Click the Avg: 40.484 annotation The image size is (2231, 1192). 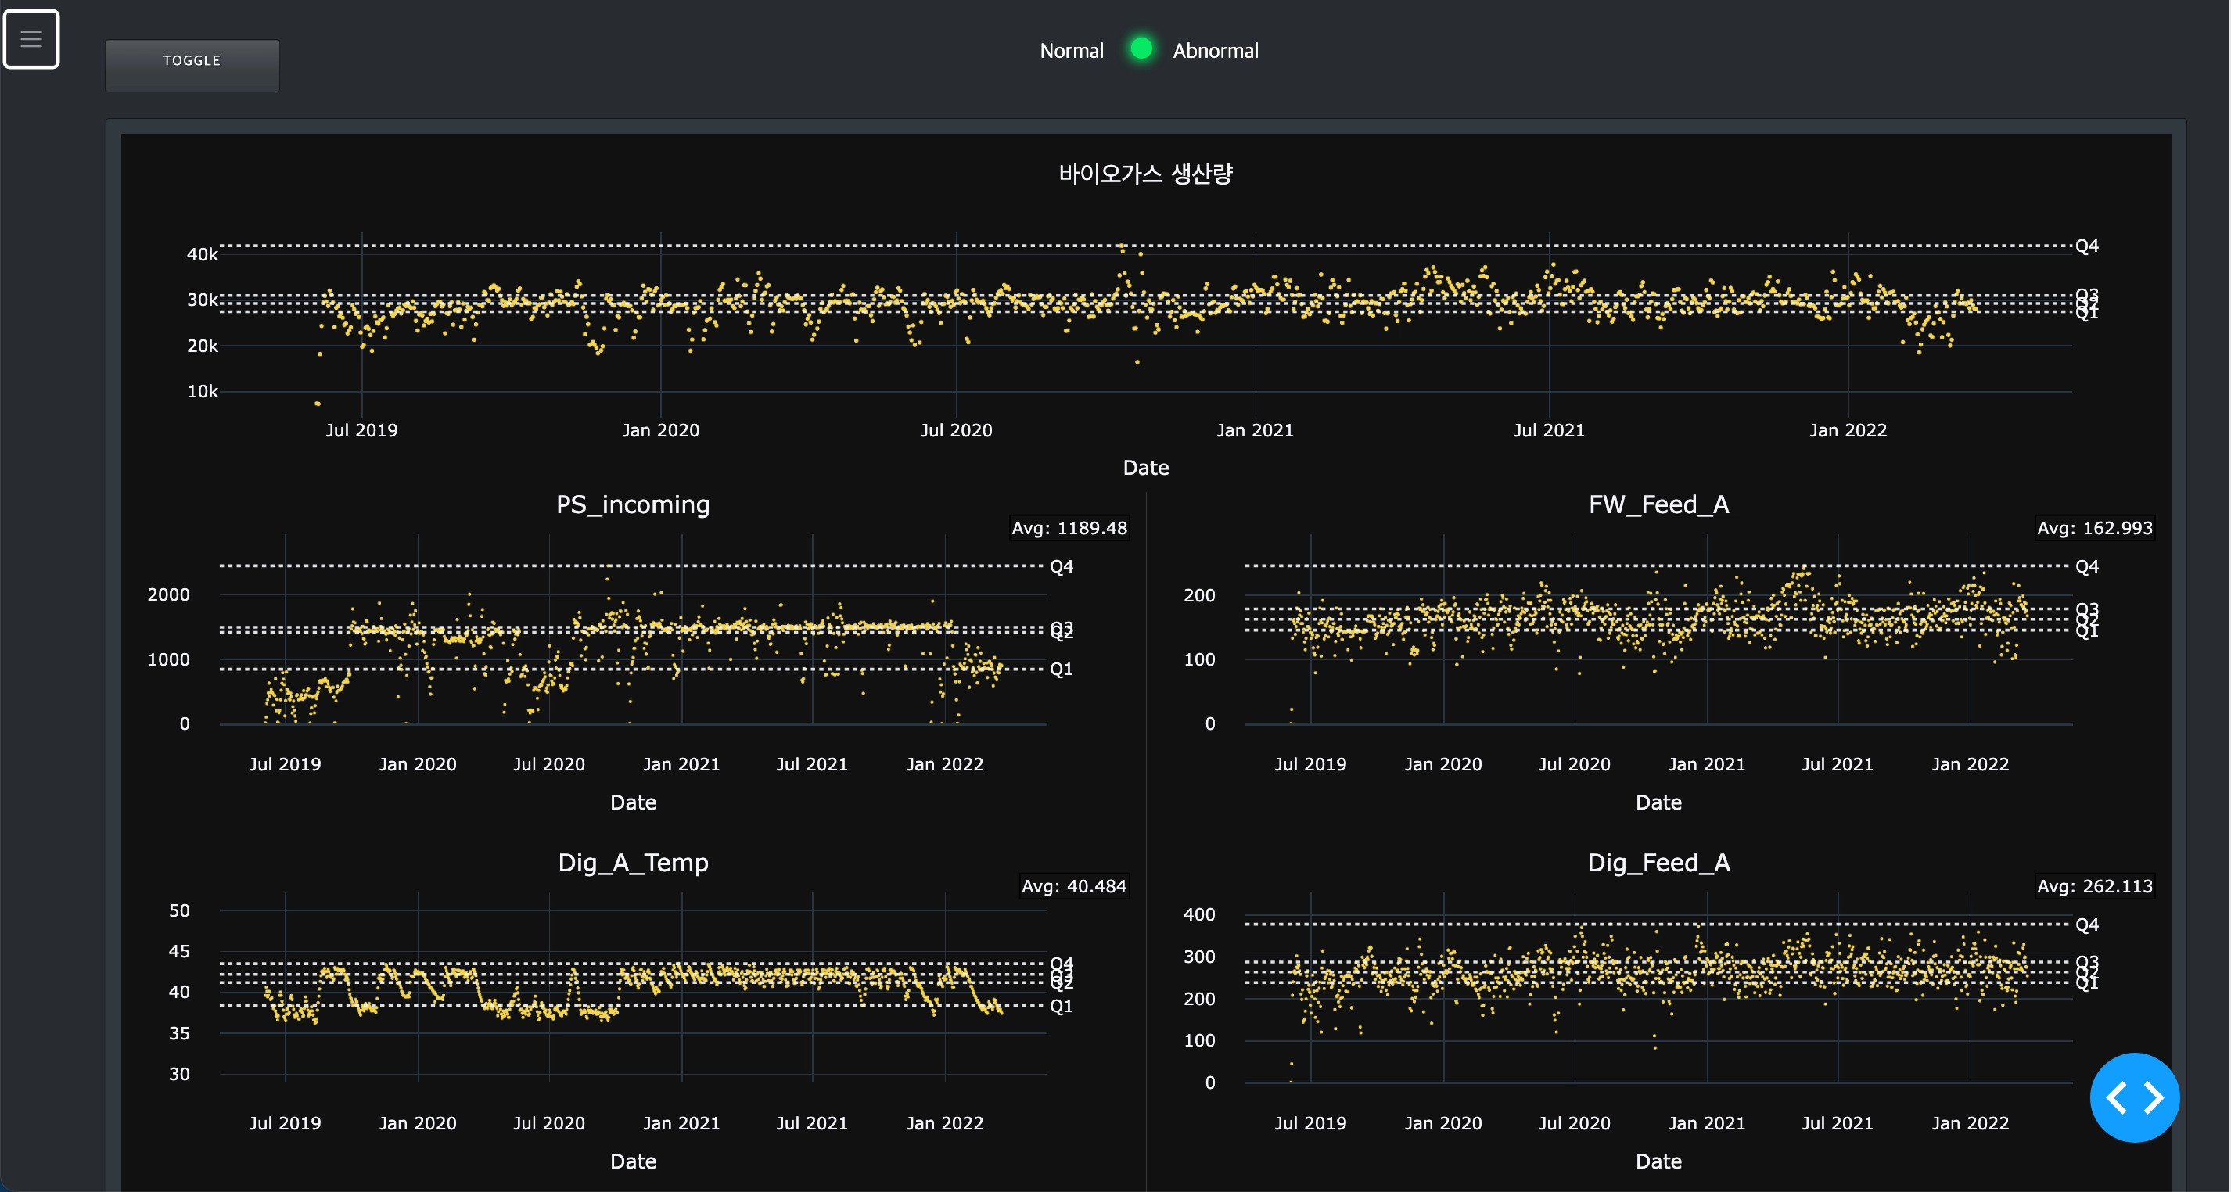click(1074, 886)
